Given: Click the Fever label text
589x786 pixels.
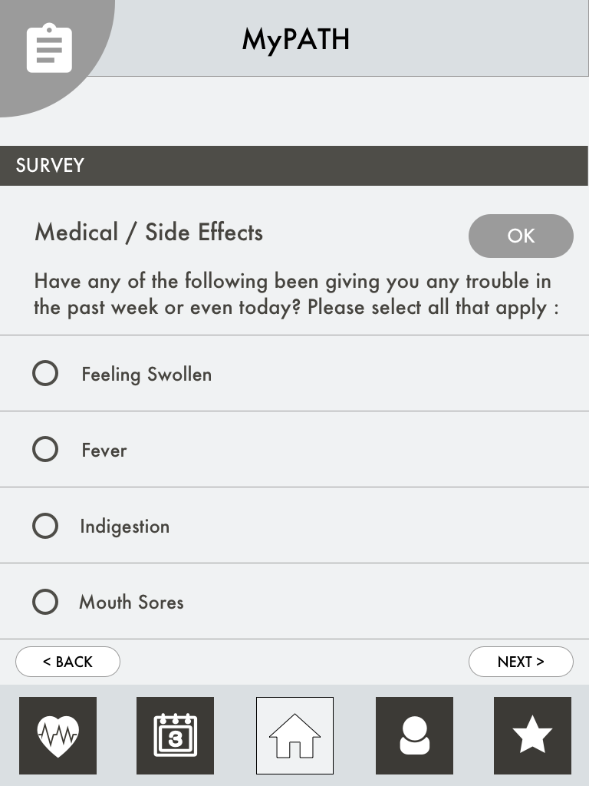Looking at the screenshot, I should click(104, 450).
